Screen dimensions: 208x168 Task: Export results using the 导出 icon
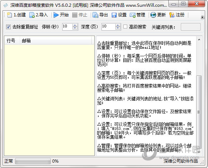coord(95,15)
